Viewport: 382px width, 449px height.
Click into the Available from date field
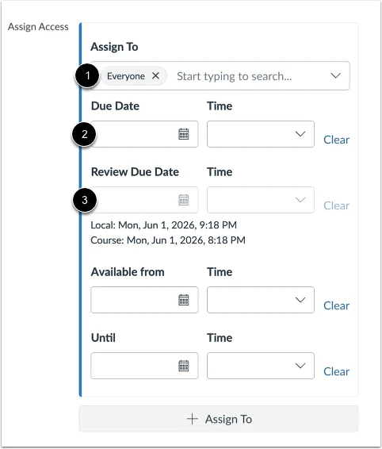(144, 300)
